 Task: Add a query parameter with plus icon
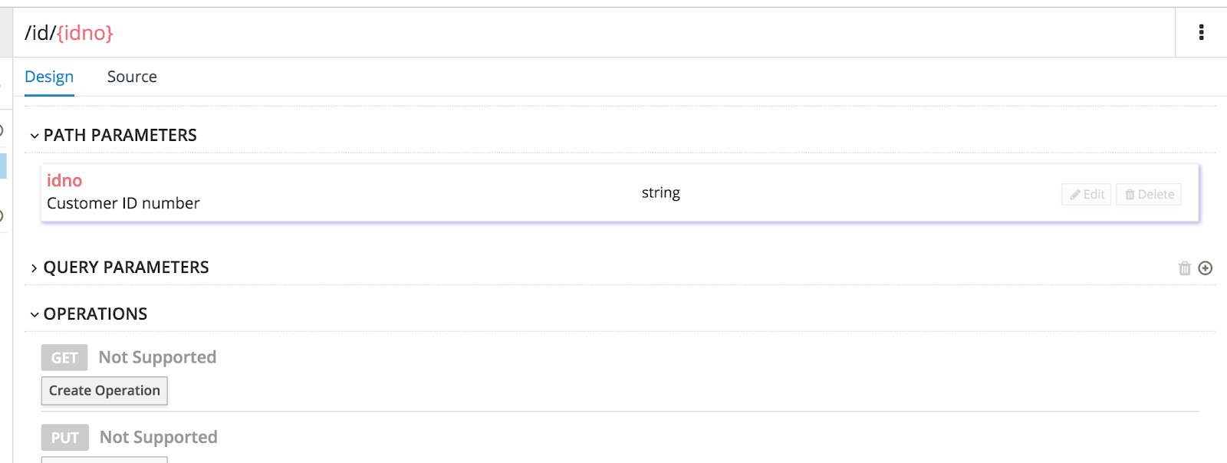(1206, 268)
